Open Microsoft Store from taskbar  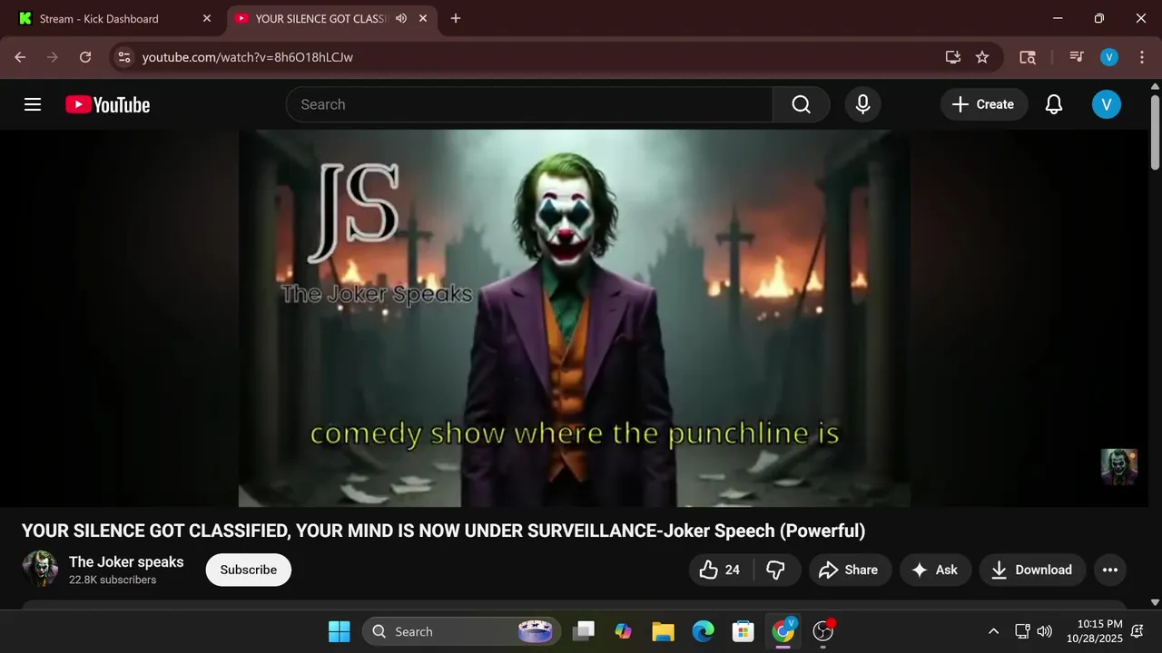pyautogui.click(x=743, y=631)
